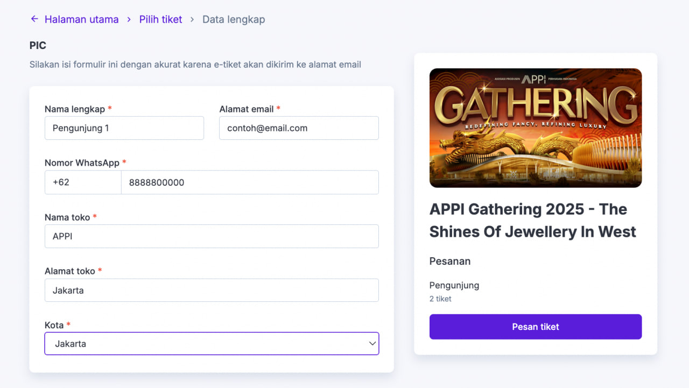Open the APPI Gathering event banner image

(x=536, y=128)
